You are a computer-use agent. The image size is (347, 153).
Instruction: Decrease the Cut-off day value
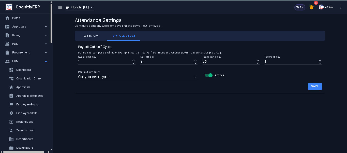tap(195, 63)
